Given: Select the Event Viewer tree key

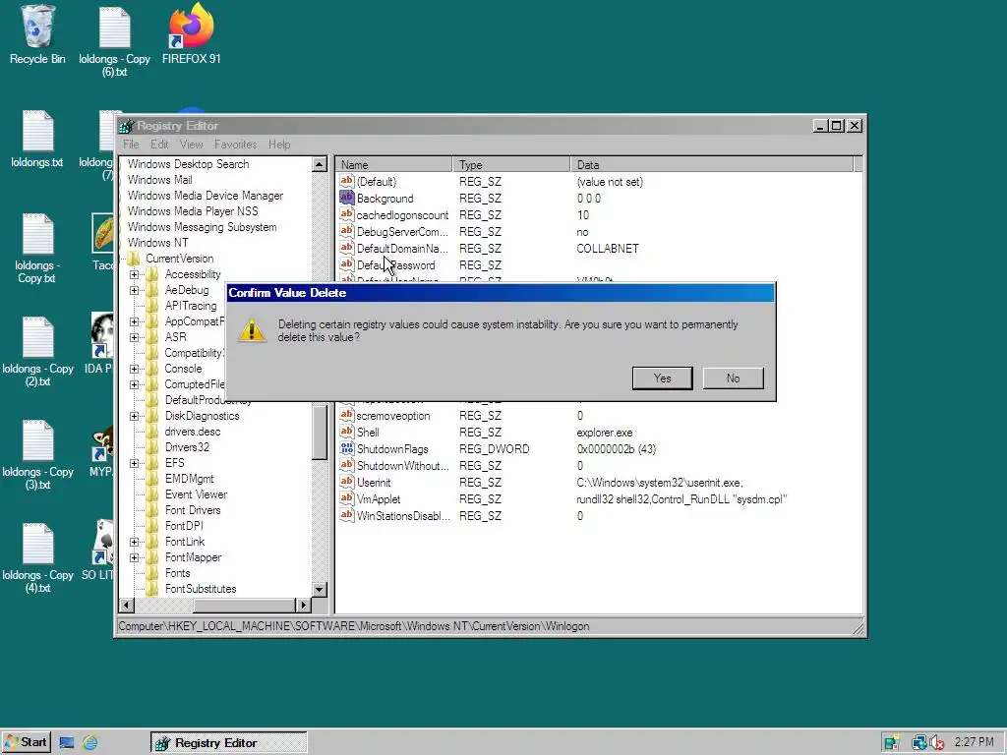Looking at the screenshot, I should point(196,494).
